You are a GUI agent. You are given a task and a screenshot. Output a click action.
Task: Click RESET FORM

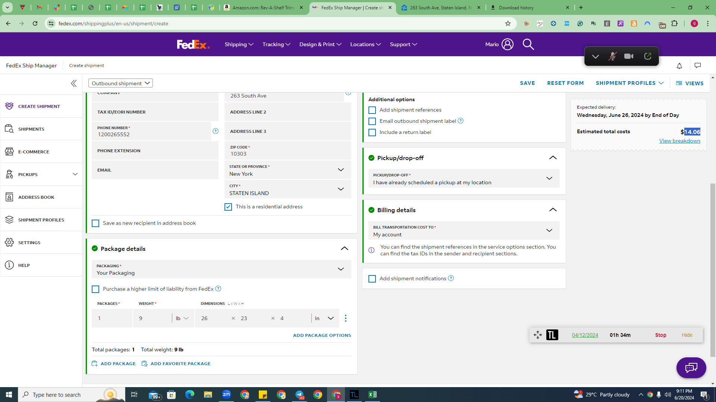click(x=565, y=83)
